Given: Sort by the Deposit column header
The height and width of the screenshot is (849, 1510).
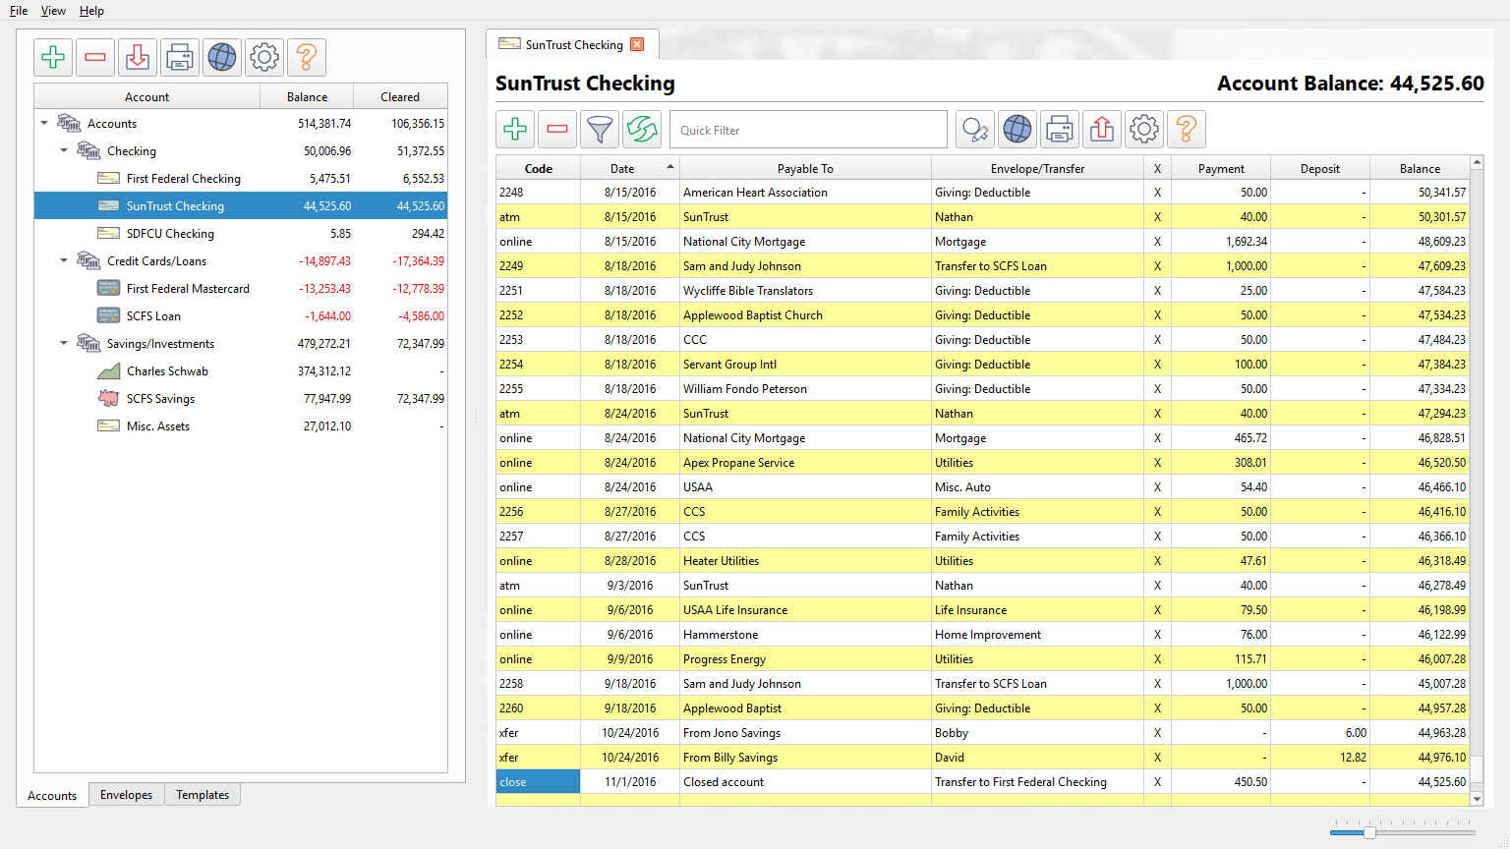Looking at the screenshot, I should coord(1319,168).
